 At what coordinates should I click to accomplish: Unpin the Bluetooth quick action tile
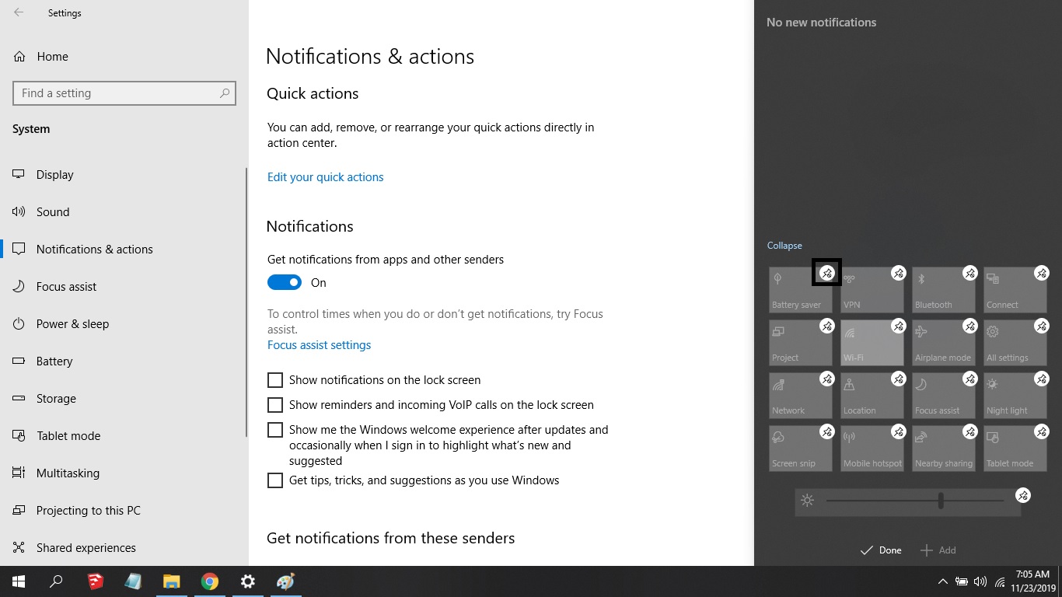[970, 273]
